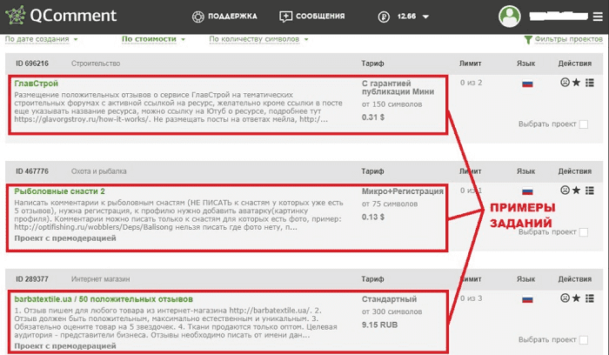Open list icon for Рыболовные снасти 2
This screenshot has width=609, height=355.
tap(590, 190)
